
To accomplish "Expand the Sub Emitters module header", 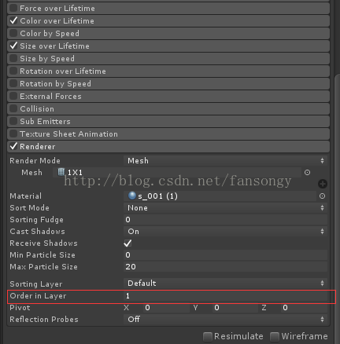I will [x=168, y=121].
